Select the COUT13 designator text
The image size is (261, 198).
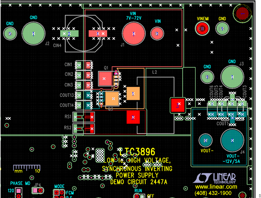tap(67, 95)
